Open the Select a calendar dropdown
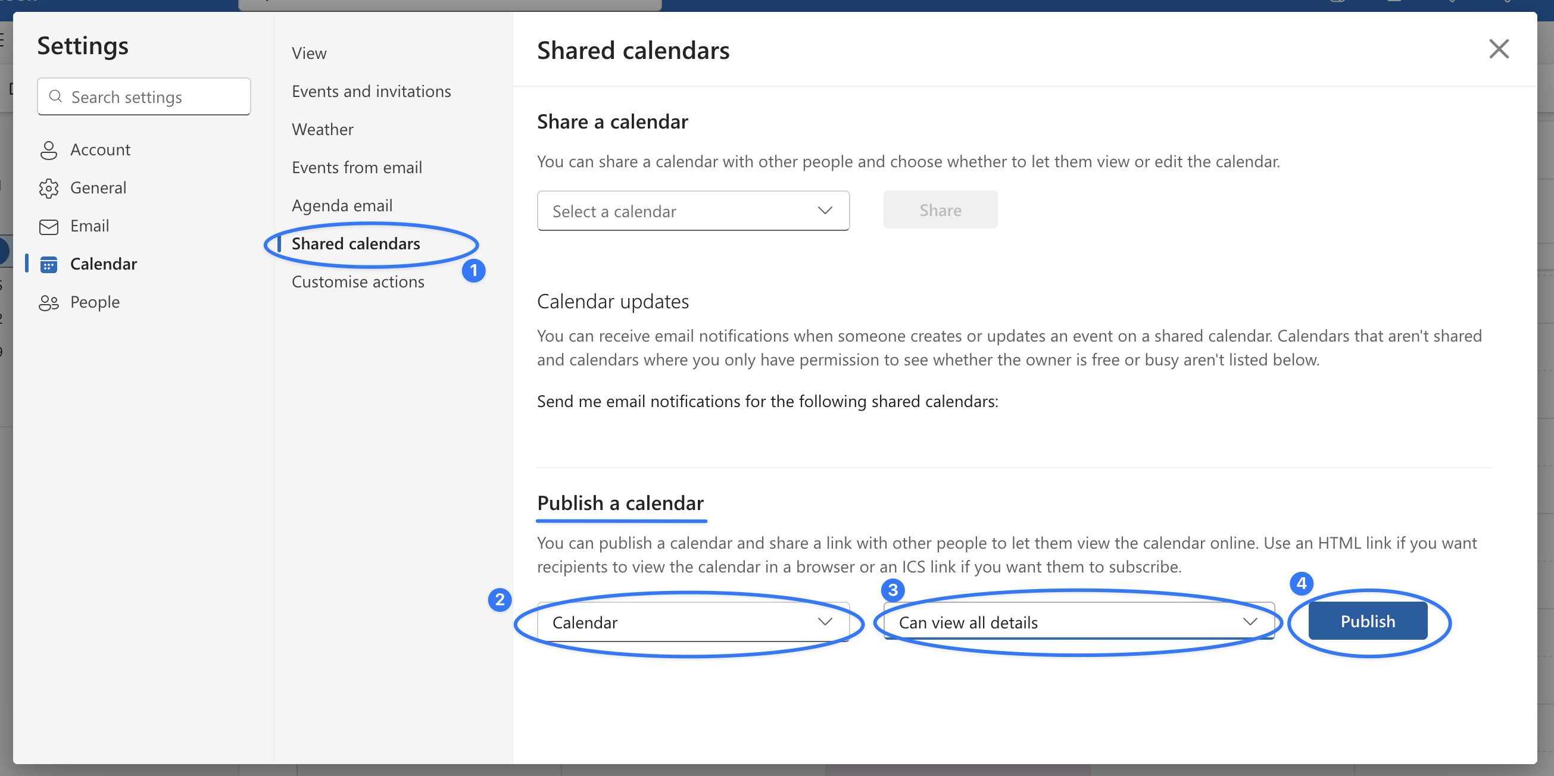This screenshot has height=776, width=1554. tap(692, 211)
